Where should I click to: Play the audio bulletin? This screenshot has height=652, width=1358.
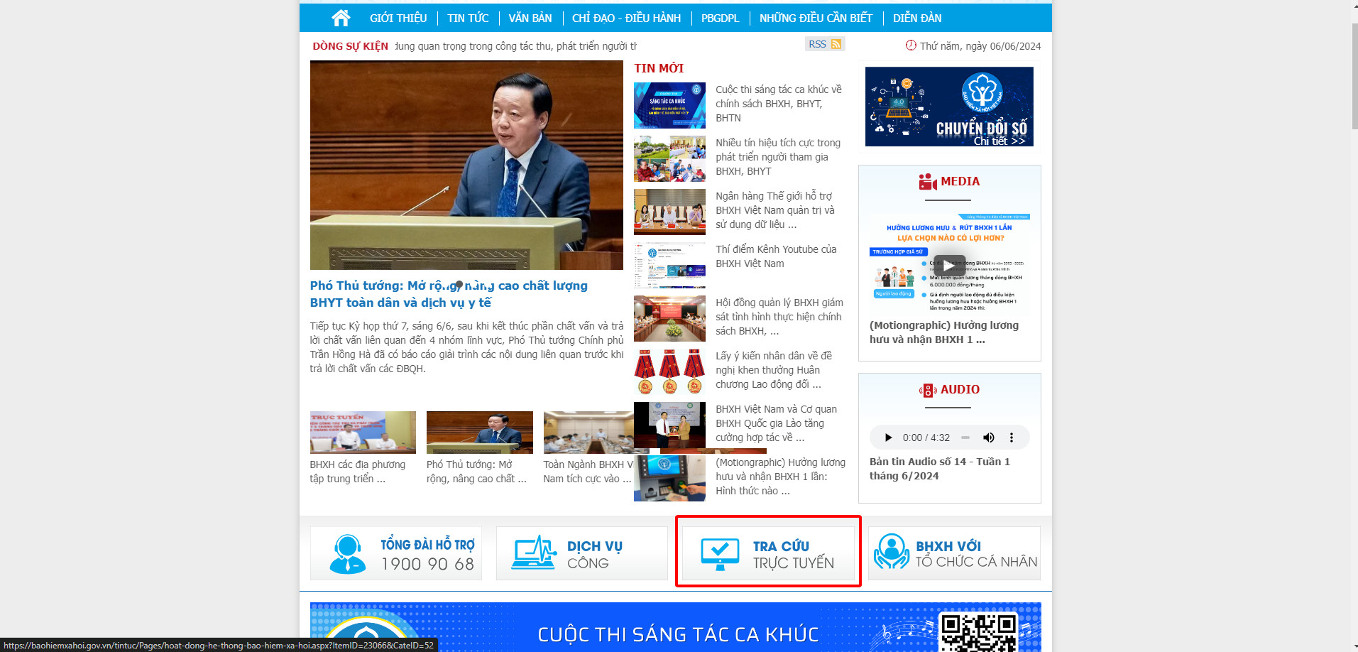887,438
